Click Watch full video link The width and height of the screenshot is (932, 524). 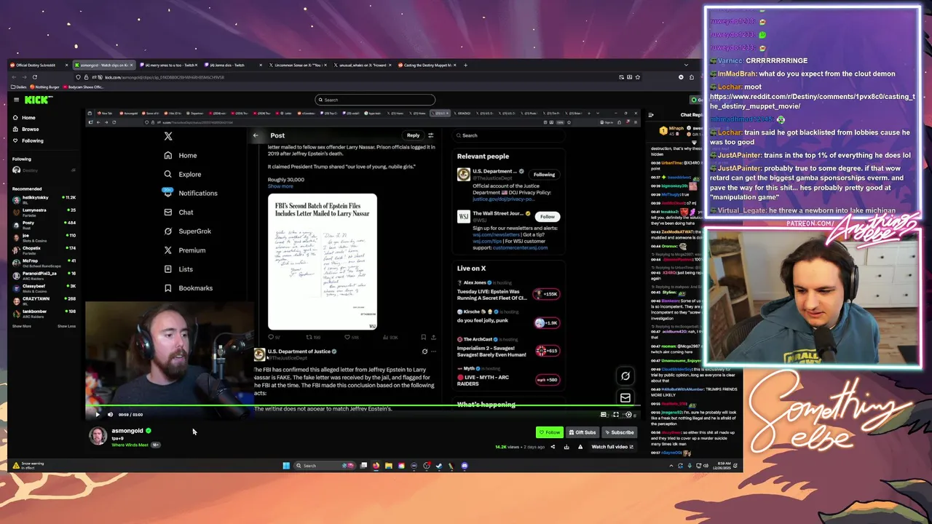(x=612, y=447)
